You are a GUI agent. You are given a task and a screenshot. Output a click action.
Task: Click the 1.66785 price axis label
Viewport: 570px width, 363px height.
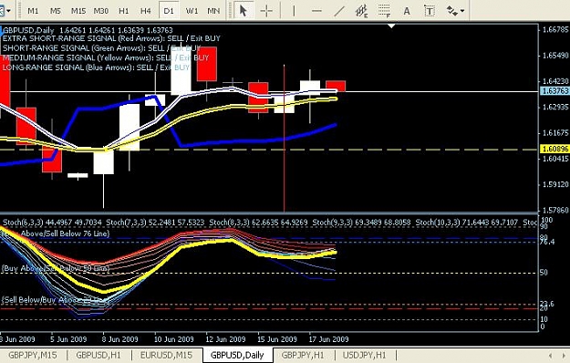pyautogui.click(x=554, y=30)
